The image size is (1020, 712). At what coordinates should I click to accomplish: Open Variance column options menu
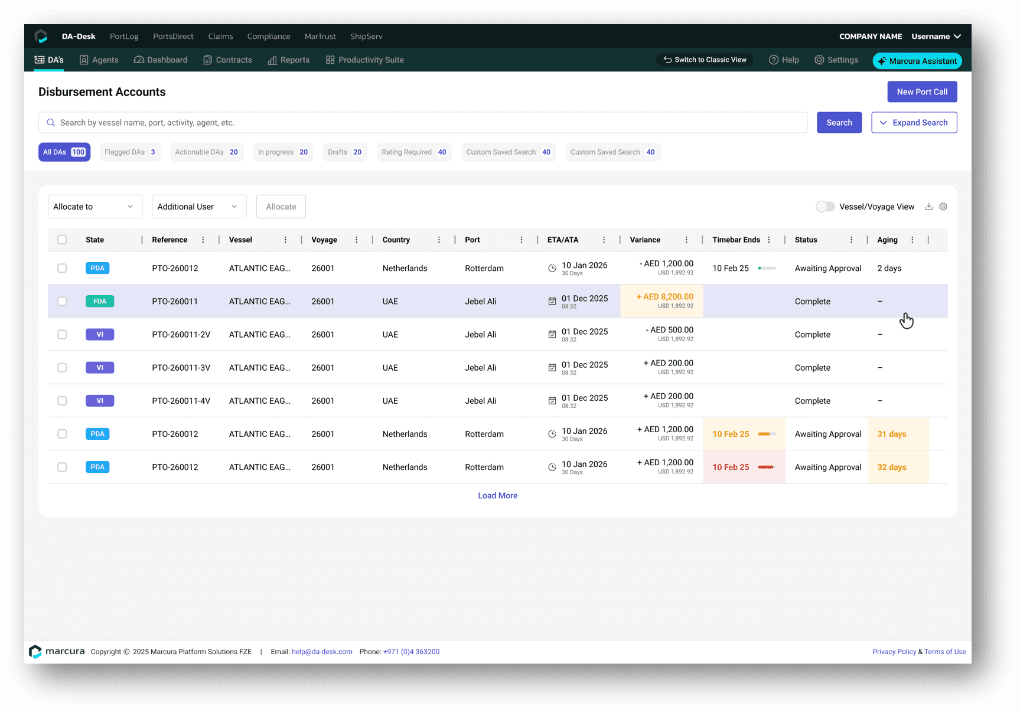click(686, 240)
